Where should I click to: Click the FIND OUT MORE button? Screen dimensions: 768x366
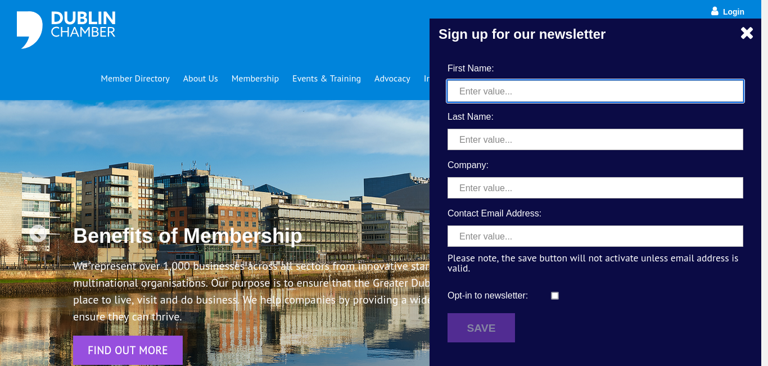(x=128, y=350)
